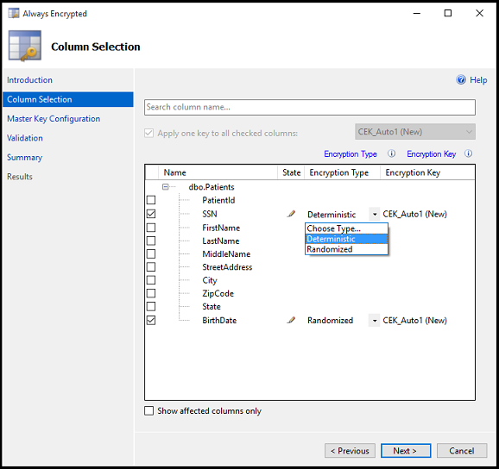This screenshot has height=469, width=499.
Task: Click the SSN row's CEK_Auto1 (New) key
Action: [414, 214]
